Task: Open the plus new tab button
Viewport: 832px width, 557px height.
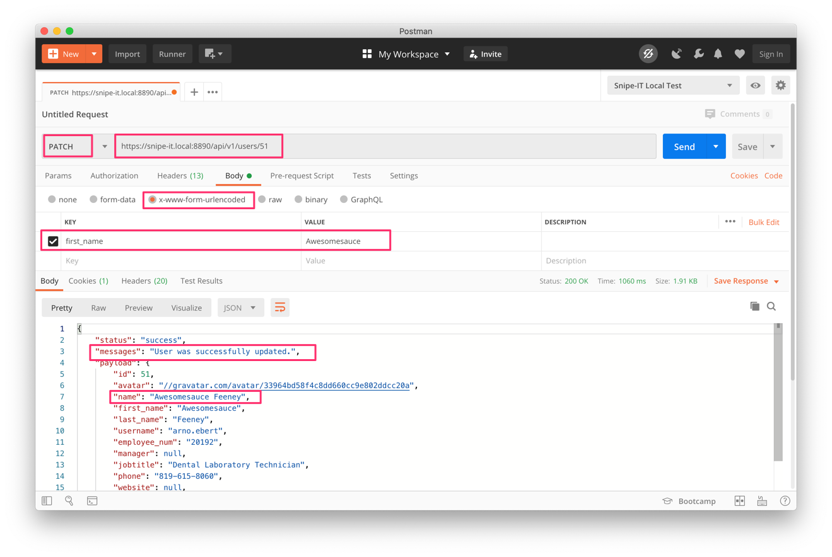Action: 194,92
